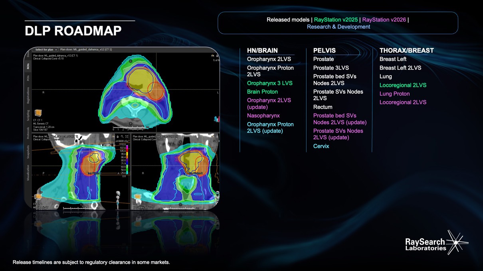The image size is (483, 271).
Task: Click the regulatory clearance footnote text
Action: [91, 262]
